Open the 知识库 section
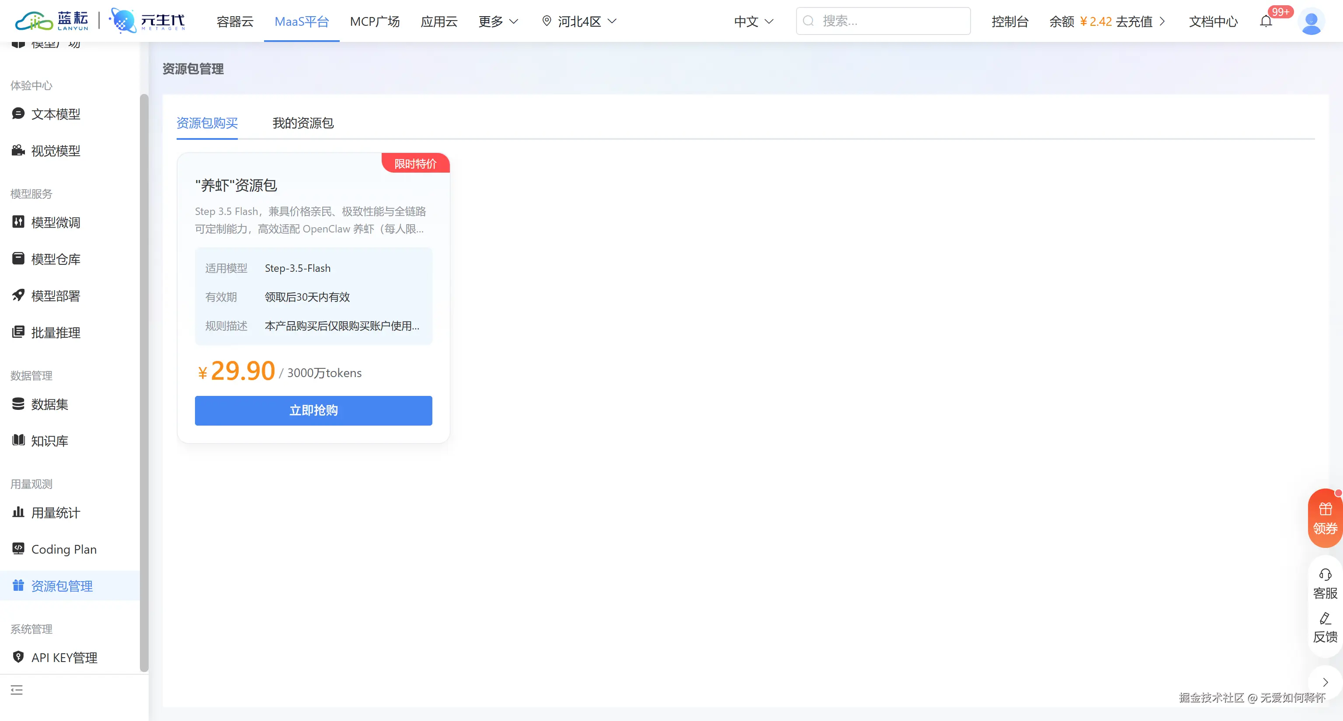Image resolution: width=1343 pixels, height=721 pixels. tap(49, 440)
